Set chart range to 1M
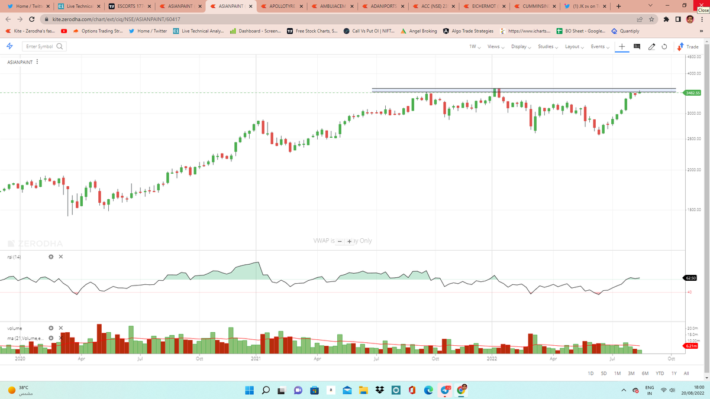 (617, 373)
